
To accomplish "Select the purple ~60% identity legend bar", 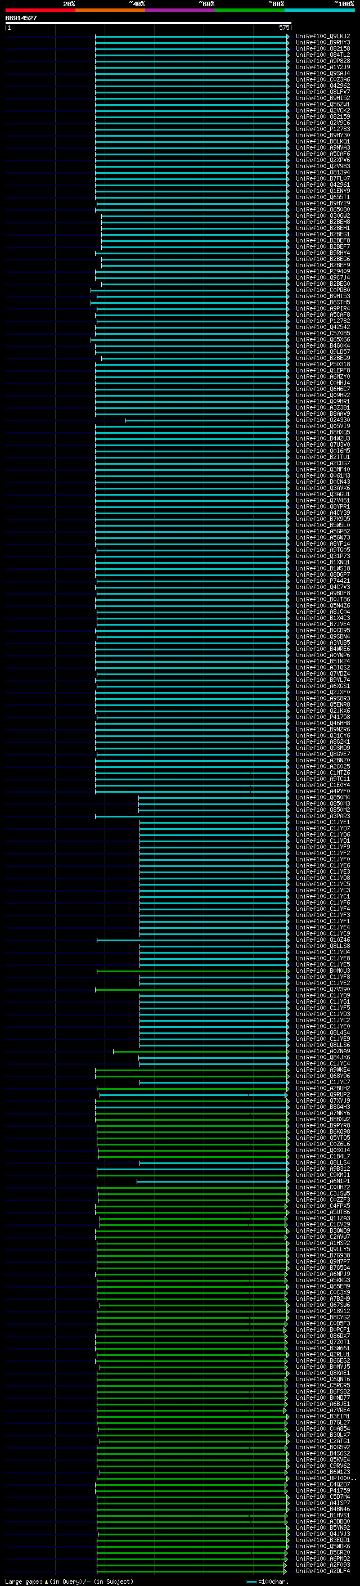I will pyautogui.click(x=179, y=10).
